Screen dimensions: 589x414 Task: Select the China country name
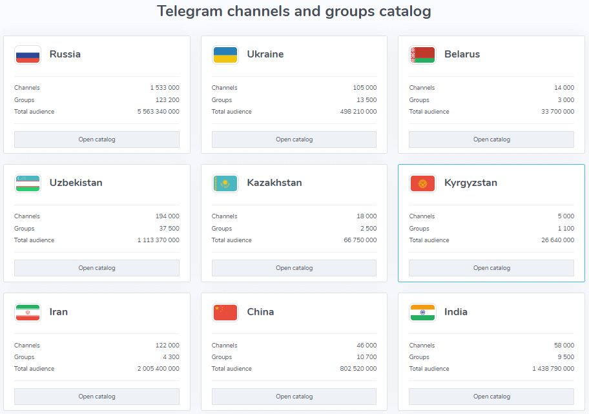260,311
